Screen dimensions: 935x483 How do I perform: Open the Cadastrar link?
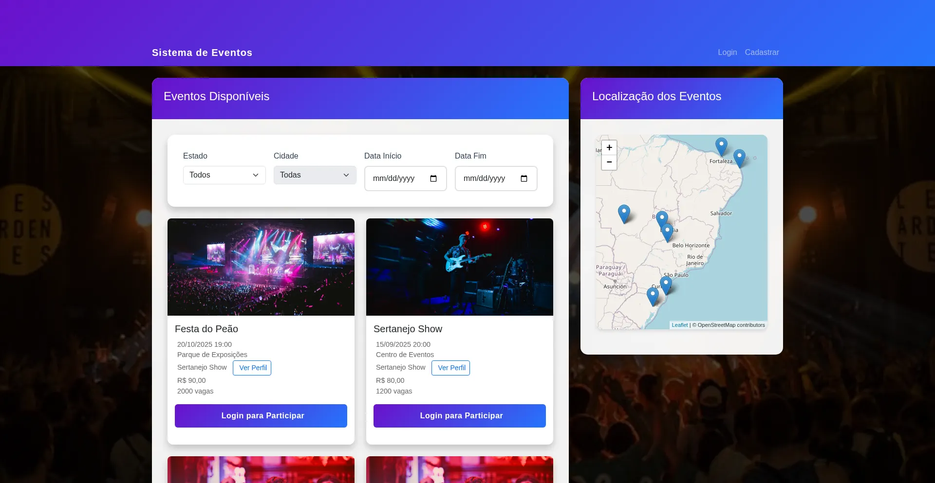(x=762, y=53)
